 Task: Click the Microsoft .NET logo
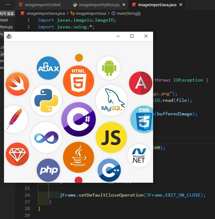point(139,156)
